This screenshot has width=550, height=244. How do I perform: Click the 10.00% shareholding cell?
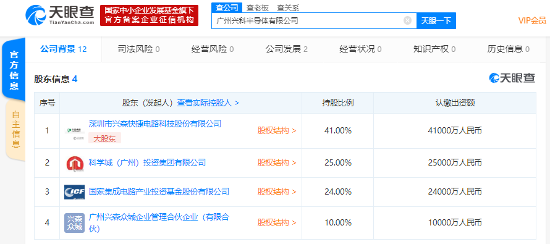tap(338, 222)
